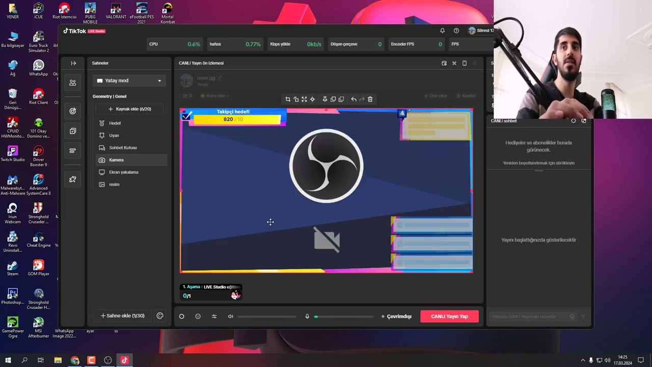
Task: Open Chrome from the taskbar
Action: (75, 360)
